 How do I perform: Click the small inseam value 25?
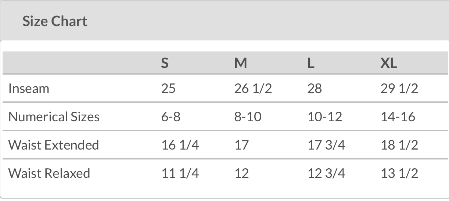[168, 89]
